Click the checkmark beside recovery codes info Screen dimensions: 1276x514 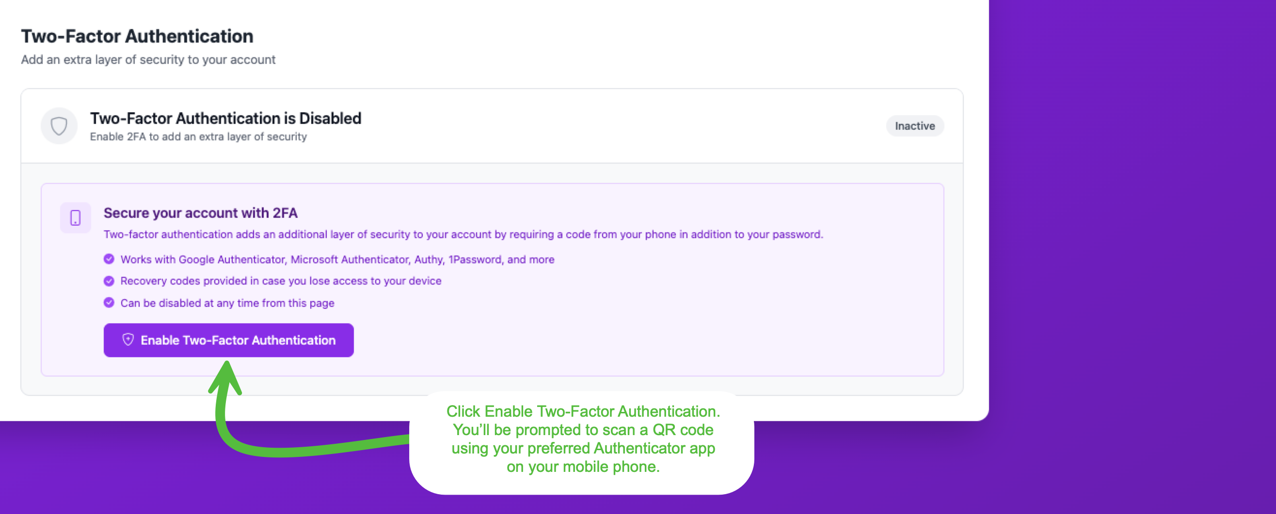(109, 281)
